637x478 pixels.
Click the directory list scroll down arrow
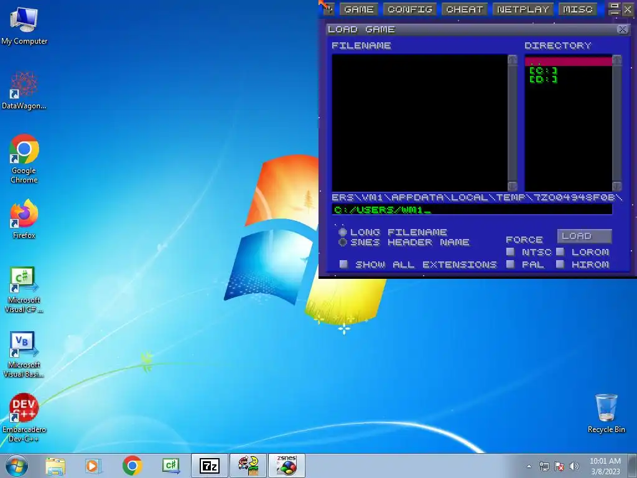tap(616, 186)
